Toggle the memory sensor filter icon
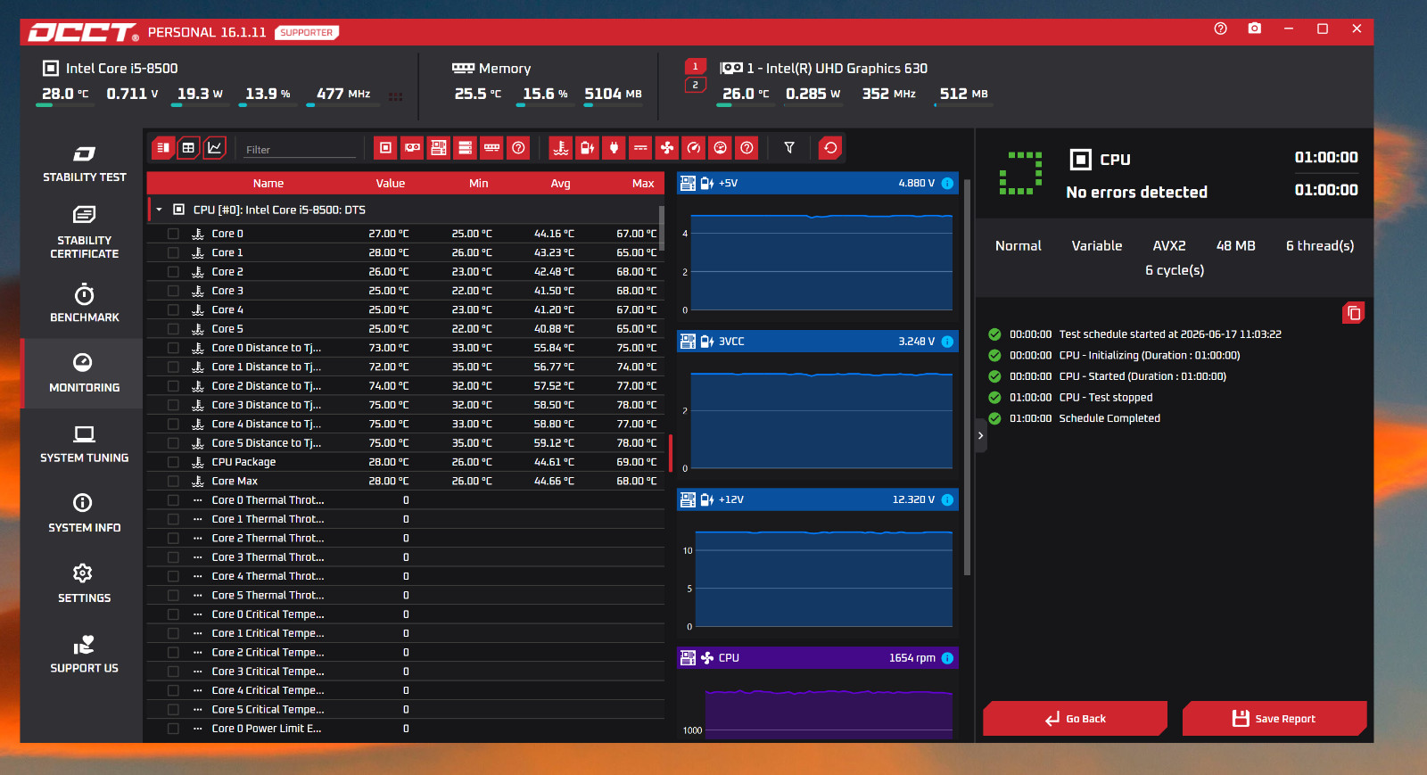 (491, 148)
